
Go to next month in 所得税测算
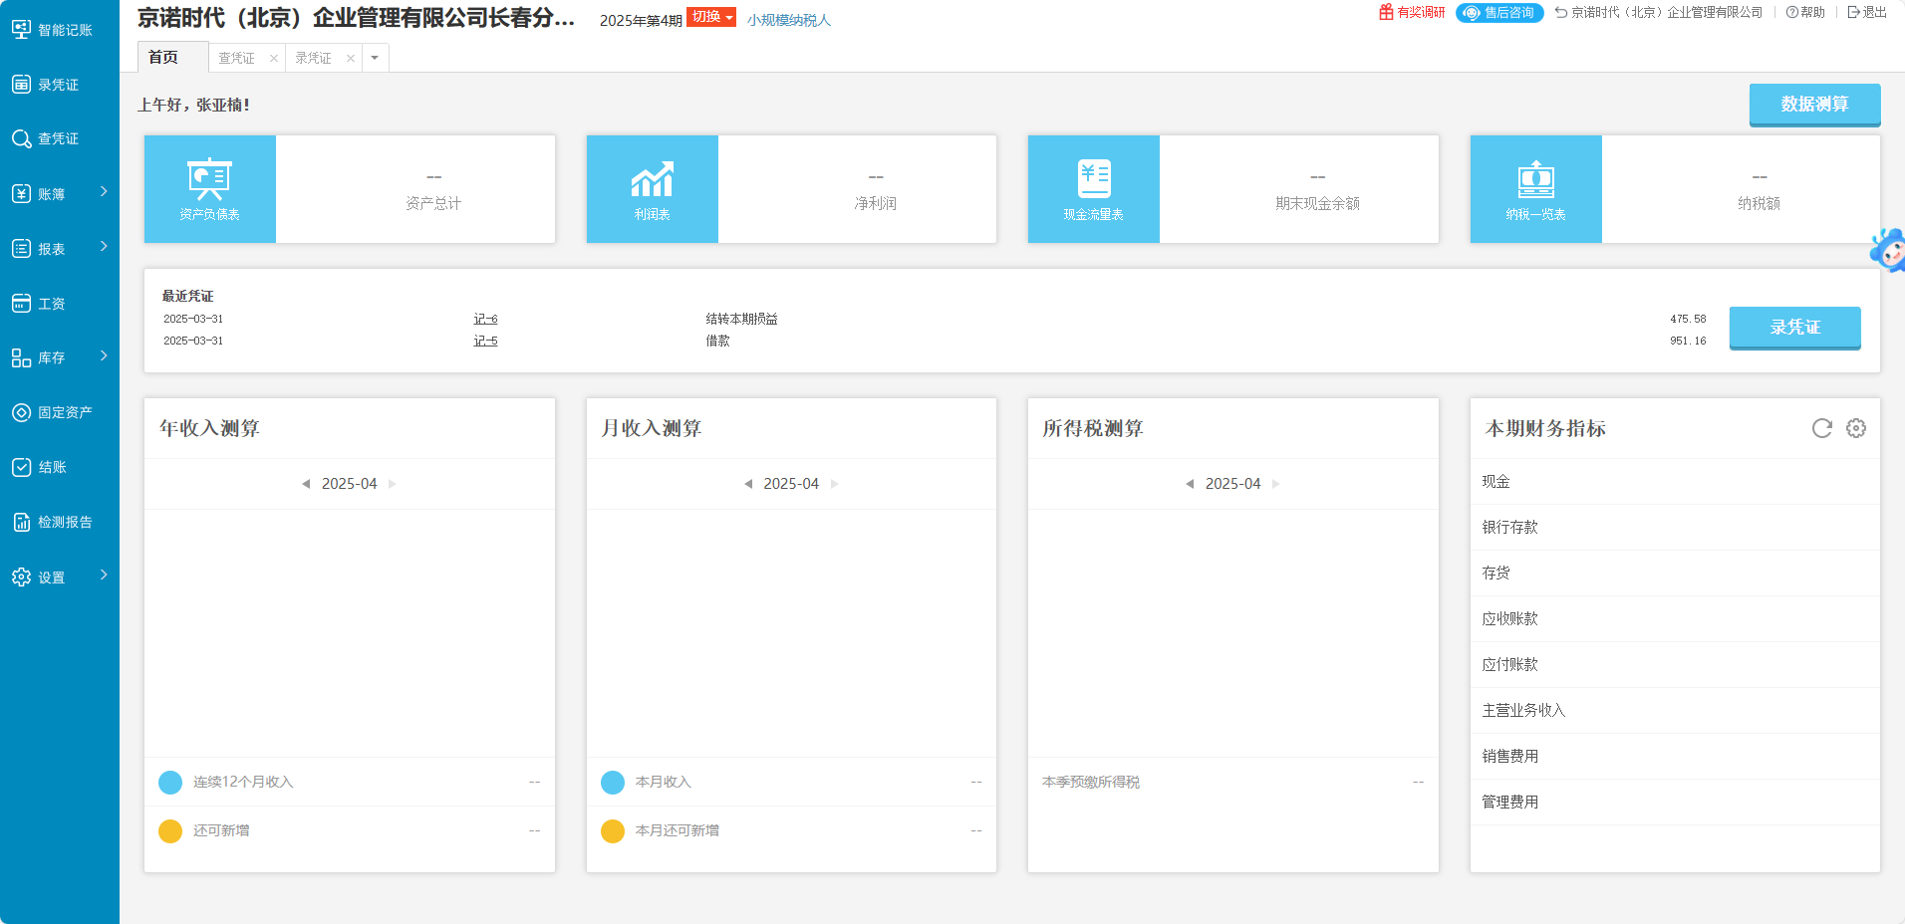(x=1275, y=484)
